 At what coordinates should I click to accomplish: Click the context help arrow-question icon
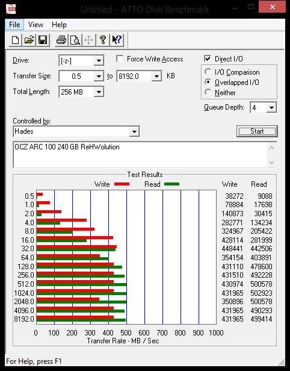(117, 40)
